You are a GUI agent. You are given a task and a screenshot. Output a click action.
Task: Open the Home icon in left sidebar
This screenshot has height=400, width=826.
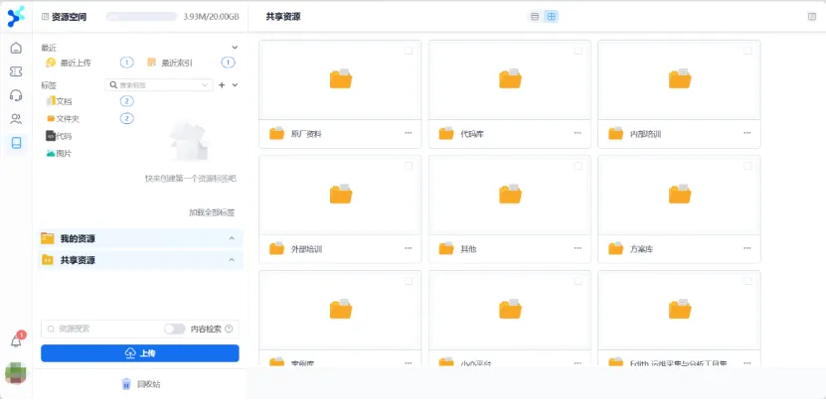(x=16, y=48)
